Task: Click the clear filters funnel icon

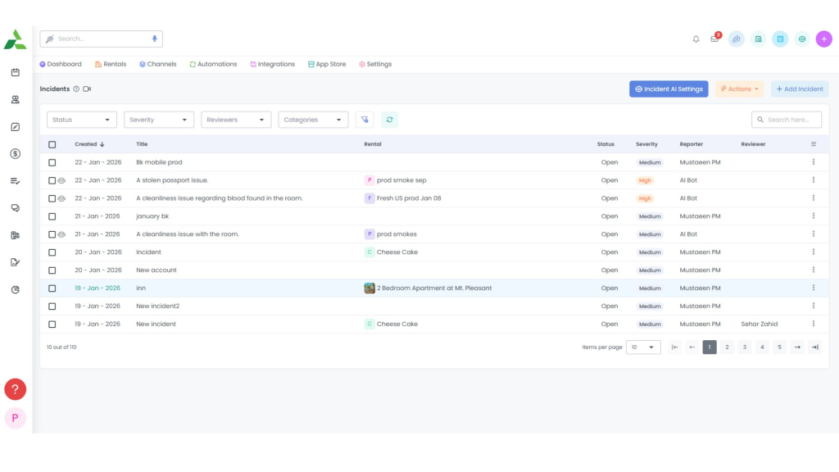Action: click(x=365, y=120)
